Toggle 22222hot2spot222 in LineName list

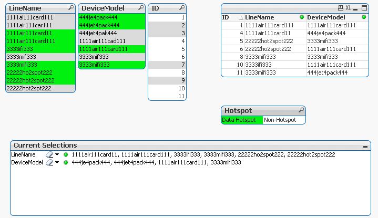point(40,80)
